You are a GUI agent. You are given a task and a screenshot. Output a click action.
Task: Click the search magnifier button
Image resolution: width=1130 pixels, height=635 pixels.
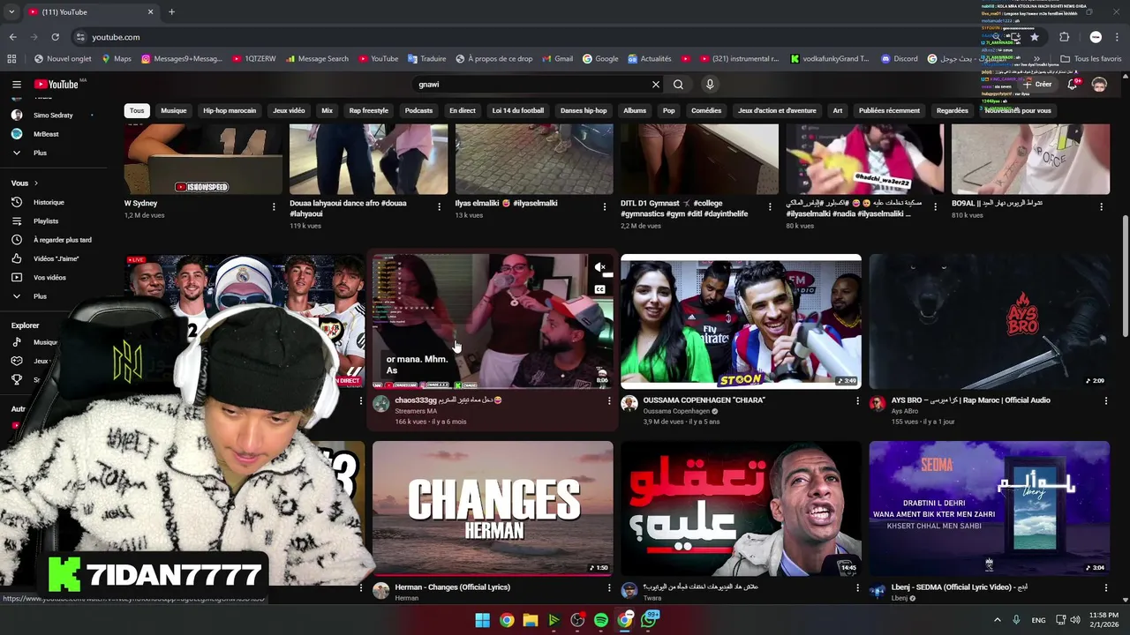point(678,85)
